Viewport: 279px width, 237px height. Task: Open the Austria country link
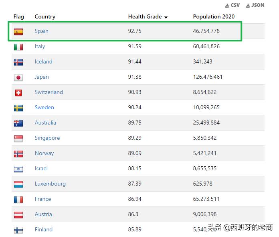(x=43, y=214)
